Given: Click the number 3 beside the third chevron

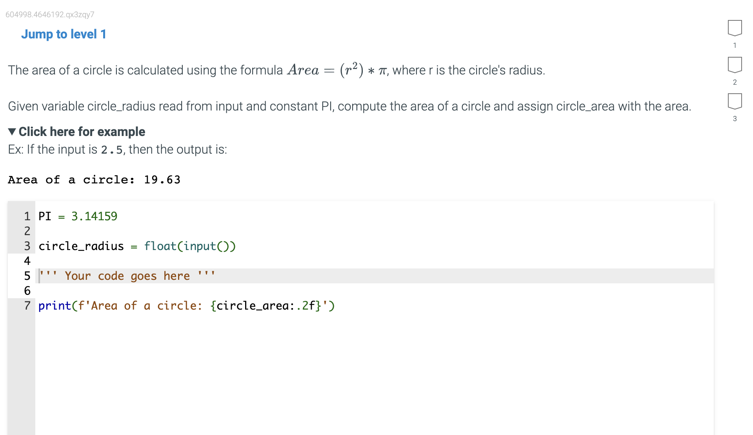Looking at the screenshot, I should (x=735, y=118).
